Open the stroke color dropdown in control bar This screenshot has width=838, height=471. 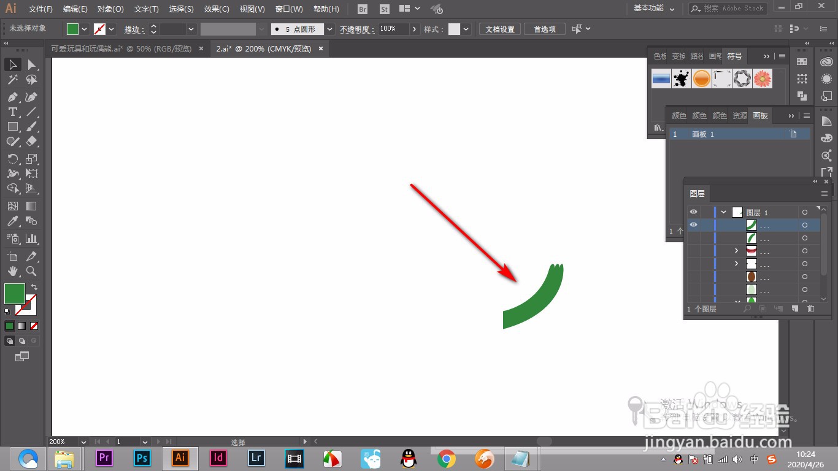112,29
